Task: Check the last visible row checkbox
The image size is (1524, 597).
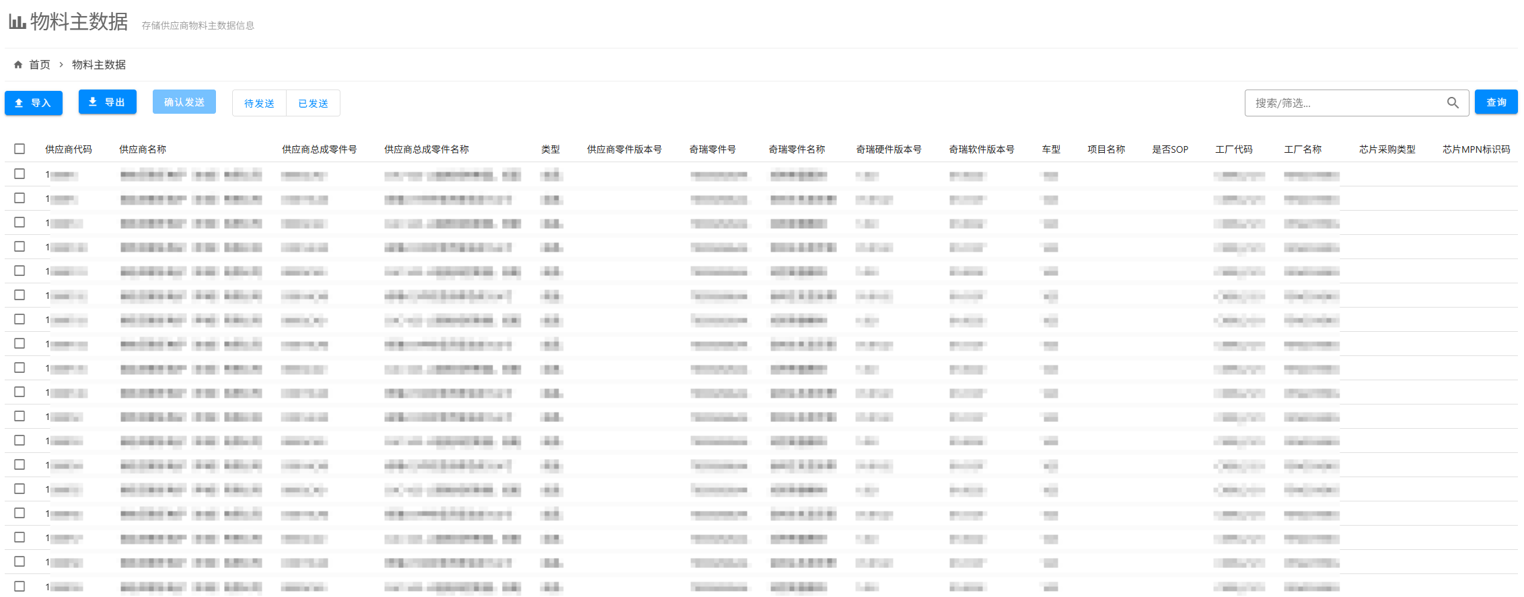Action: point(20,586)
